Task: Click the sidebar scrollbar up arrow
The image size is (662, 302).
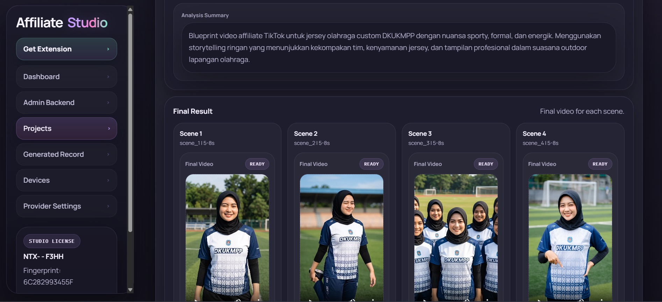Action: (130, 9)
